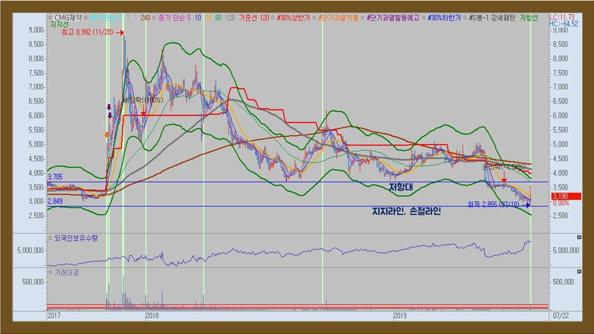Toggle the box beside 거래대금
This screenshot has height=334, width=594.
tap(50, 272)
